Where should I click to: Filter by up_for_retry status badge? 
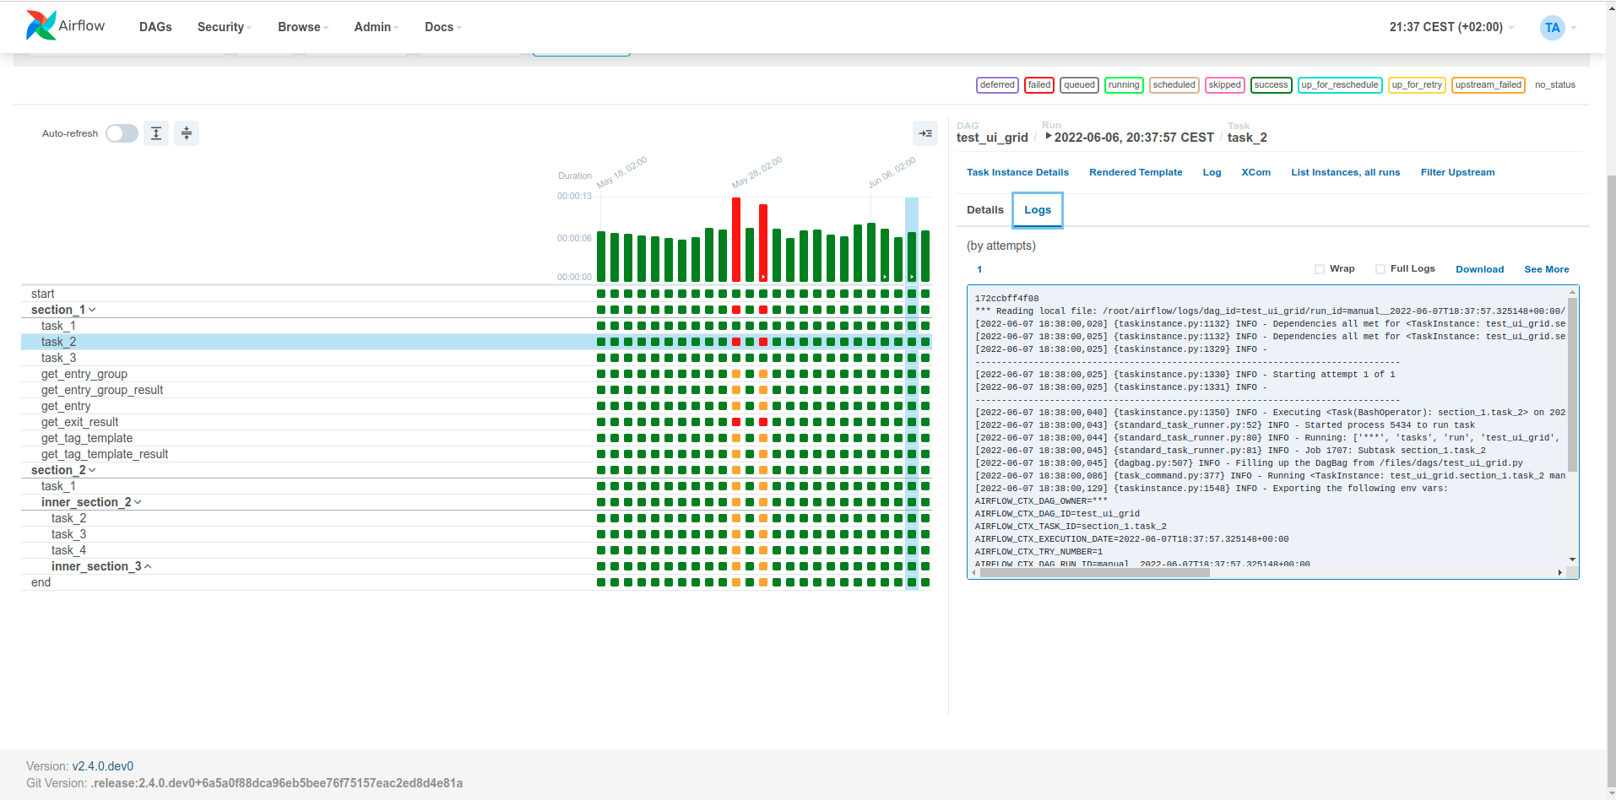(x=1417, y=85)
